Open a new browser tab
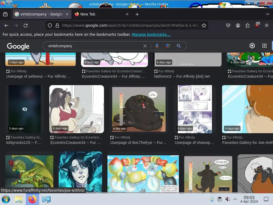273x205 pixels. click(137, 14)
